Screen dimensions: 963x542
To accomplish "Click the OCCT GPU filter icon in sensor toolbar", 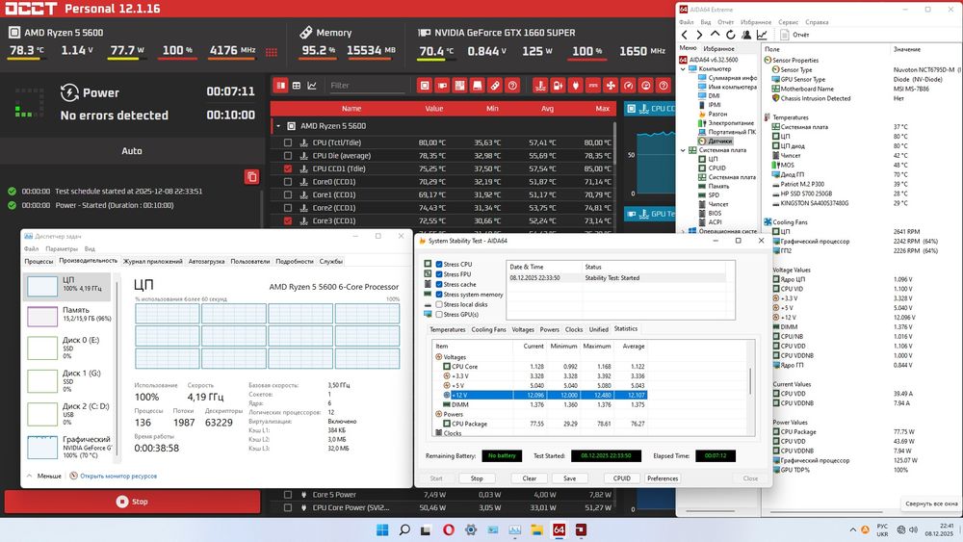I will (x=442, y=86).
